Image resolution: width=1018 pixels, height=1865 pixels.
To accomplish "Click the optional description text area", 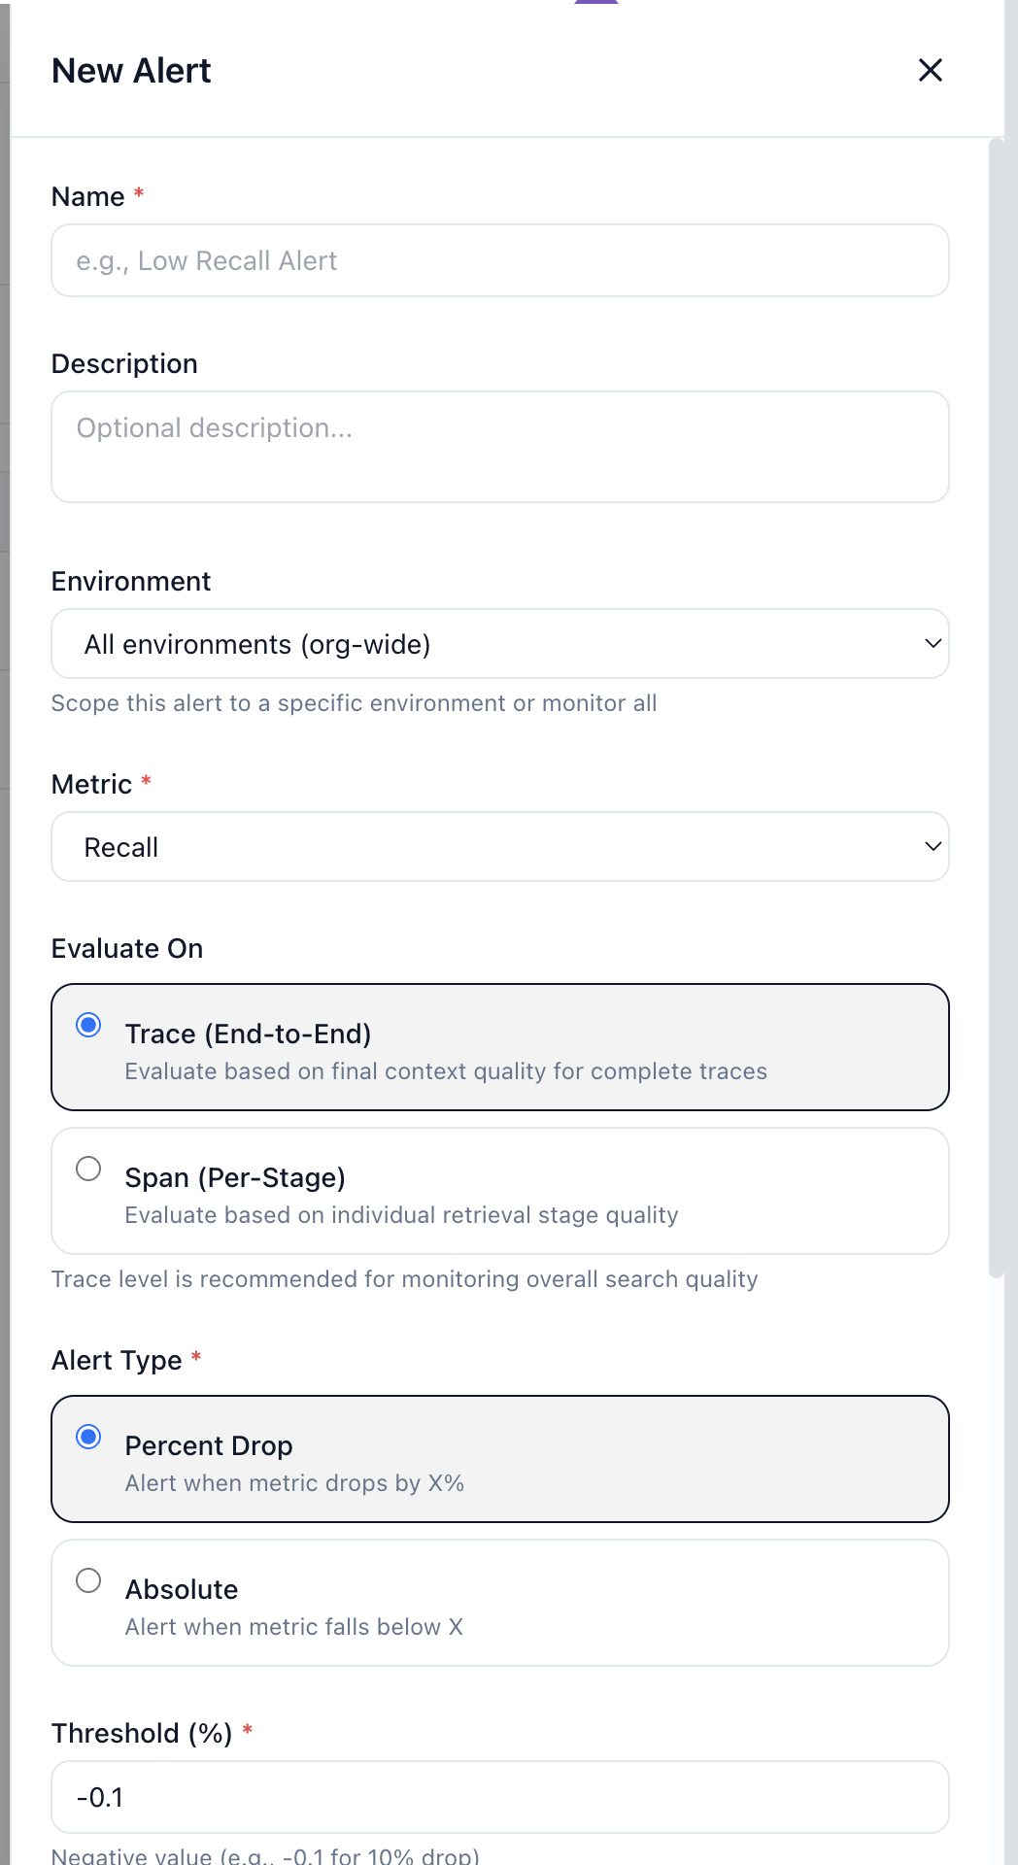I will [499, 447].
